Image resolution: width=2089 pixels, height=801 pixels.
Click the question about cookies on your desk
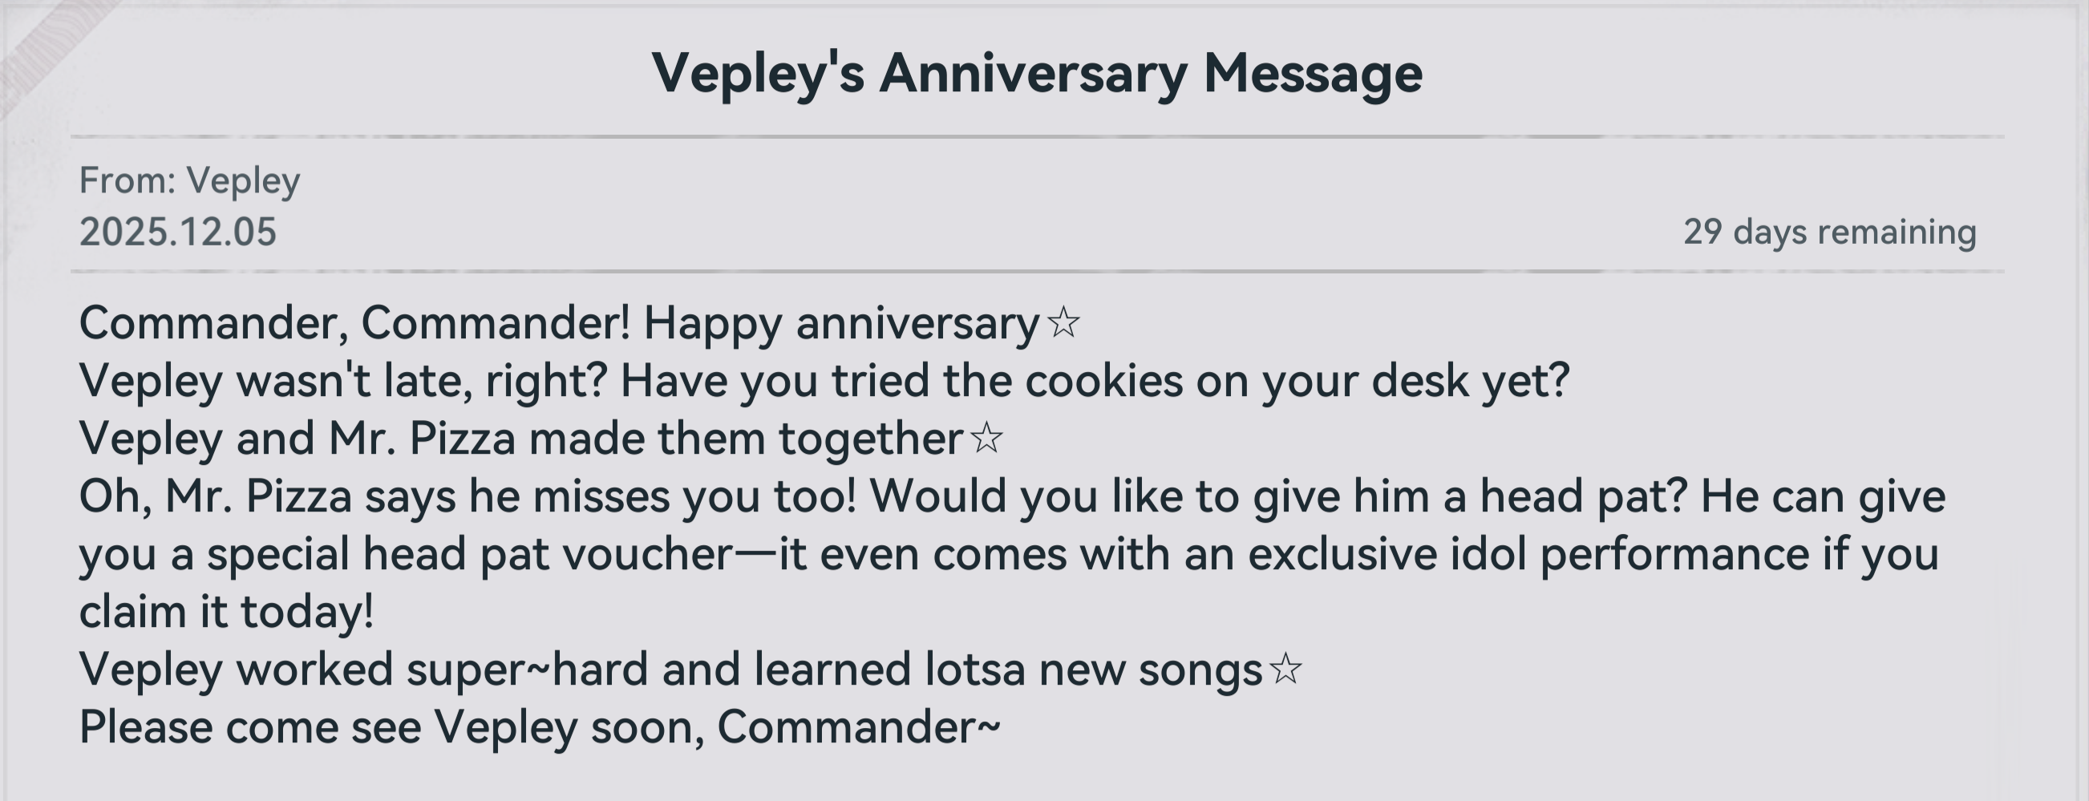1095,381
